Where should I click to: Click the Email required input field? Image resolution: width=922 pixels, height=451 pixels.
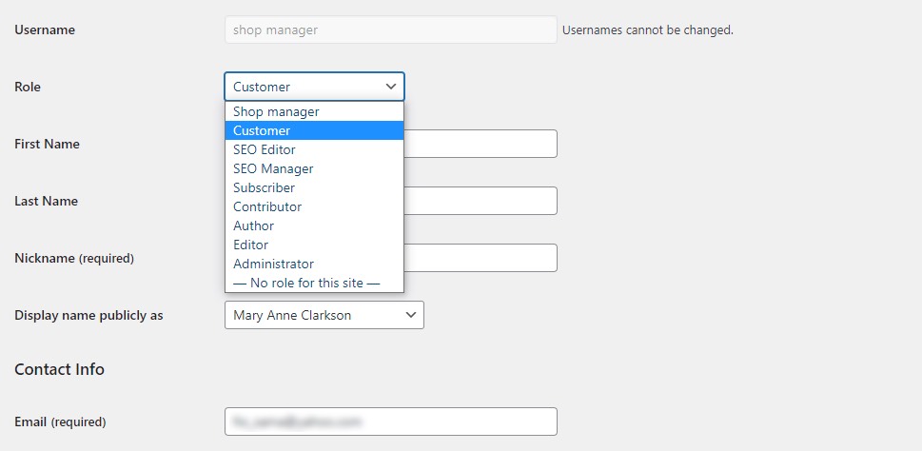tap(390, 422)
